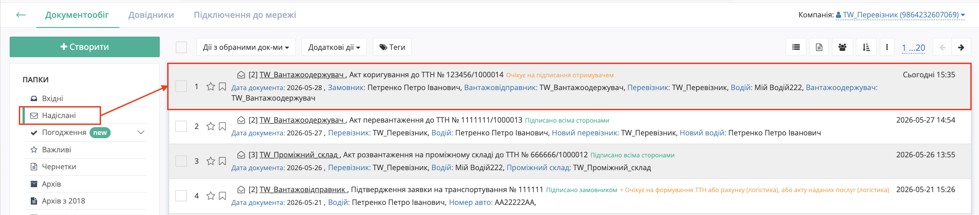Click the Архів box icon
Screen dimensions: 979x215
coord(34,184)
